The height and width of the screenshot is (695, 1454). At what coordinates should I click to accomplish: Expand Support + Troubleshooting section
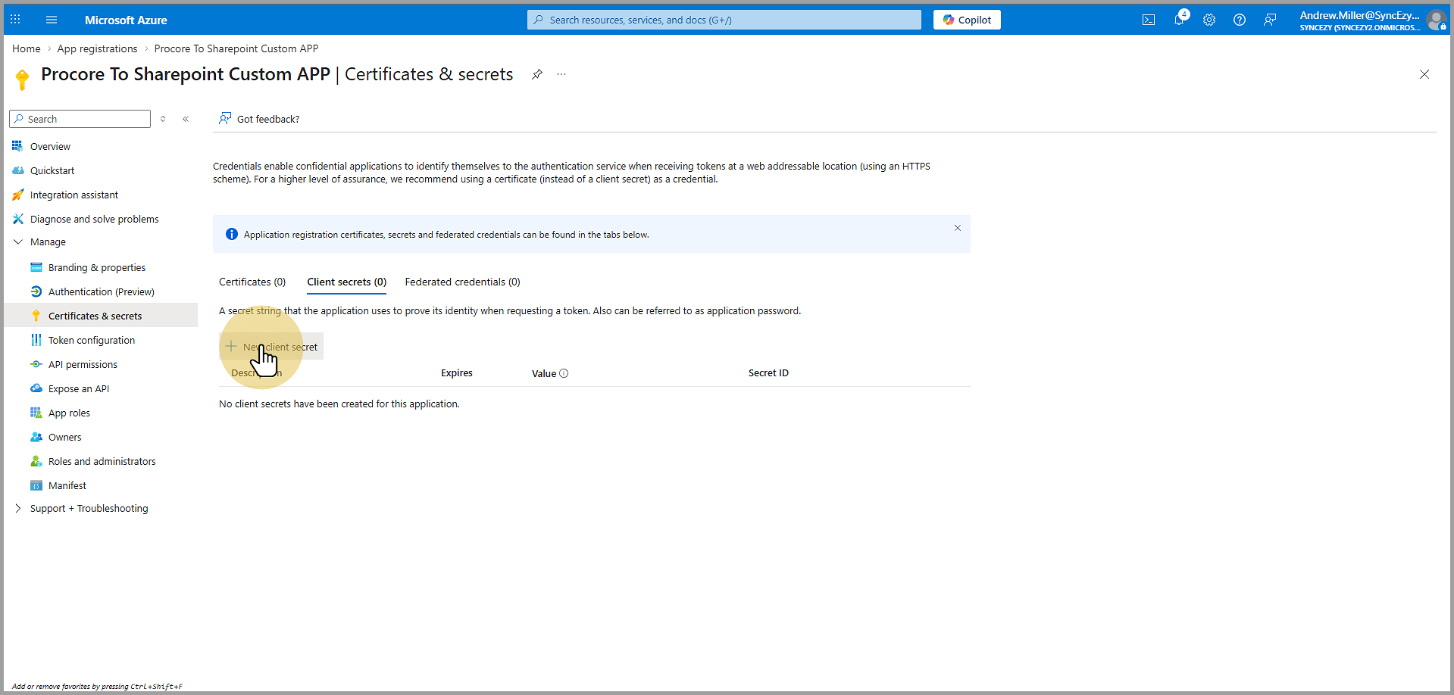pyautogui.click(x=18, y=509)
